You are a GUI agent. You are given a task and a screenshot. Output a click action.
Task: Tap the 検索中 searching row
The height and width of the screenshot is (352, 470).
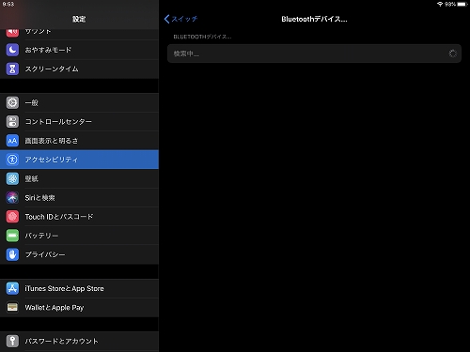coord(314,54)
